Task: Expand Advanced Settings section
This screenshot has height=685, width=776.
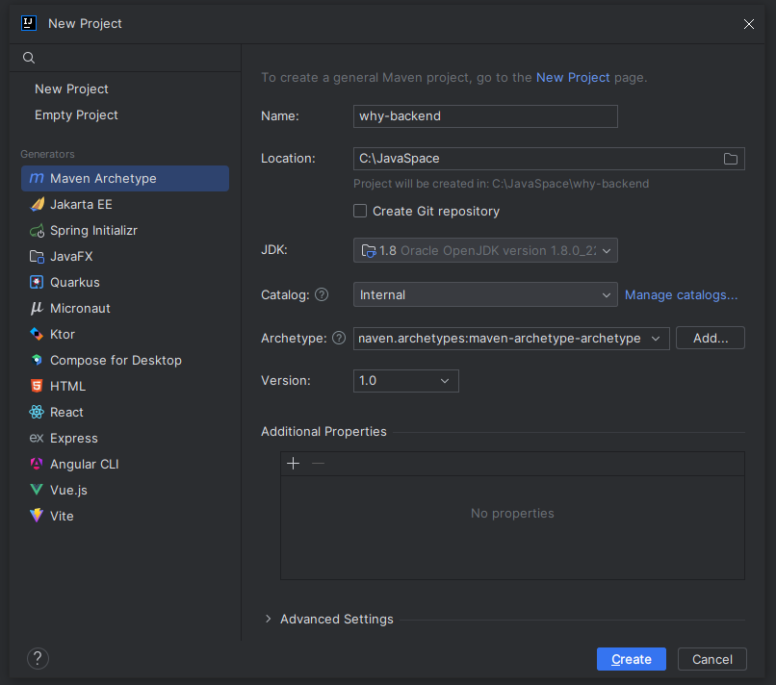Action: click(269, 619)
